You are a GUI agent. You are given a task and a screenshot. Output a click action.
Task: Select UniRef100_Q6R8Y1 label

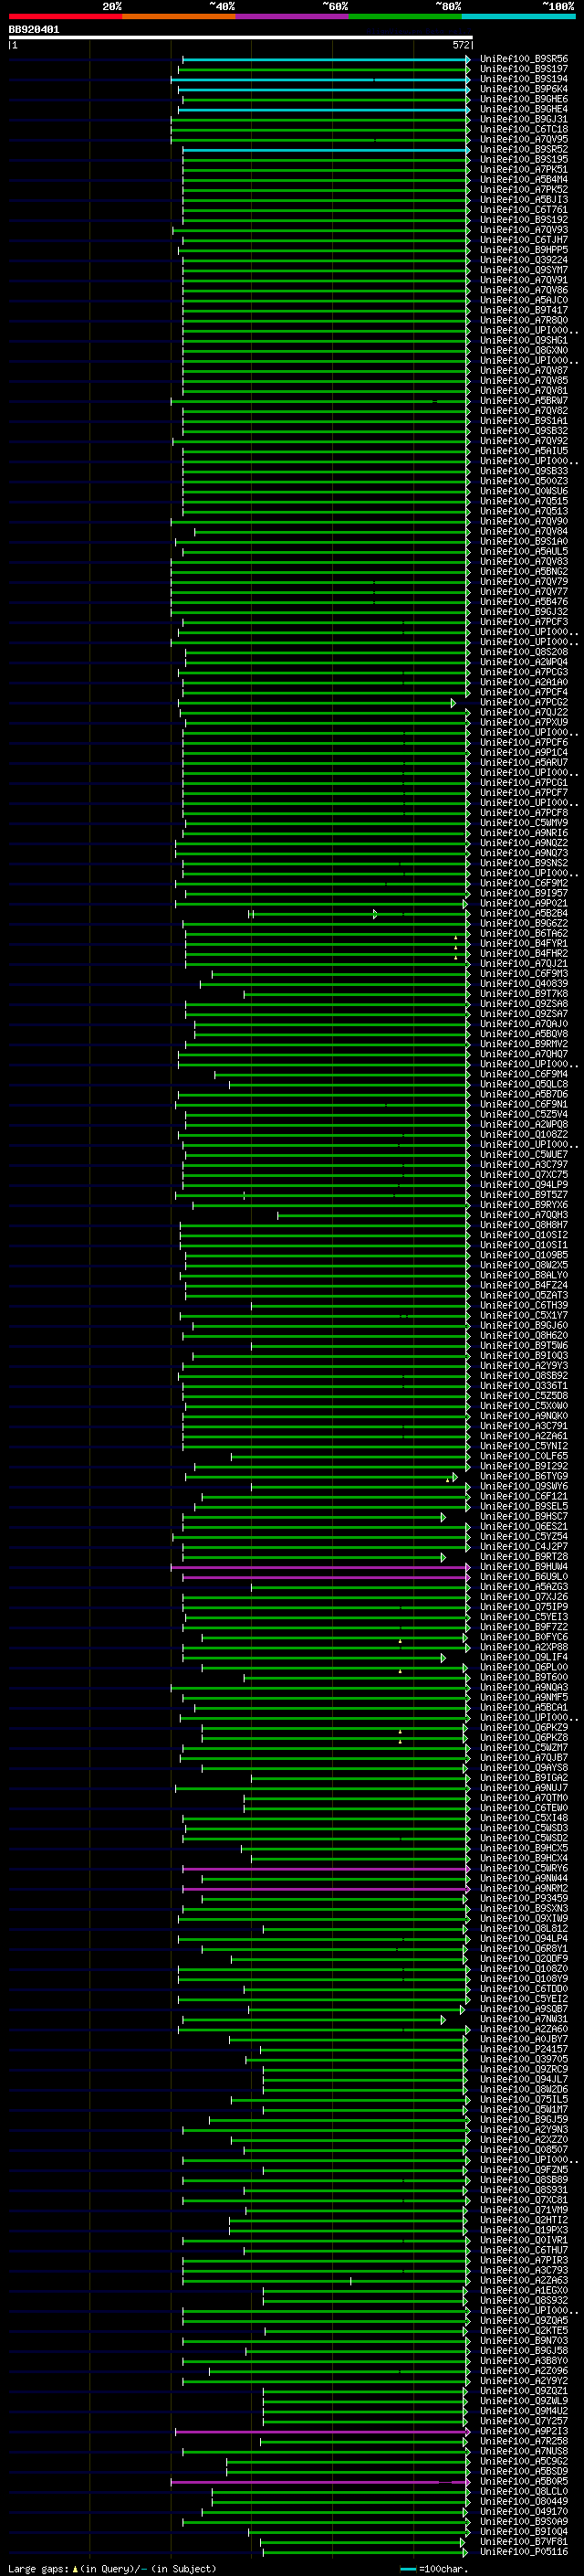tap(523, 1949)
